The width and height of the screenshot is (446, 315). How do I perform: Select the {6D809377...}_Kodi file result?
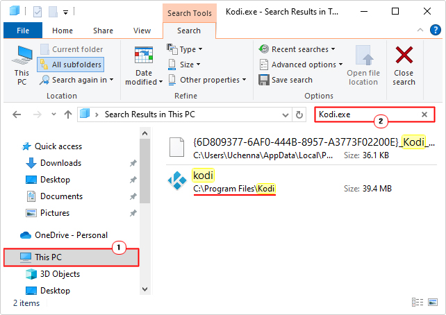(302, 148)
